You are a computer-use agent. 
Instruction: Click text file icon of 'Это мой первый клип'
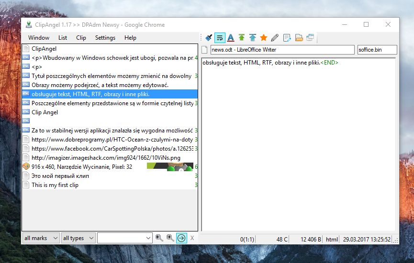(26, 175)
